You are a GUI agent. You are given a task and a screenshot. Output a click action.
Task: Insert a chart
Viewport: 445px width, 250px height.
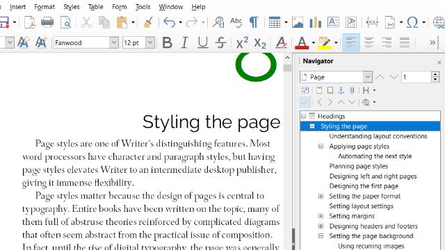[315, 22]
